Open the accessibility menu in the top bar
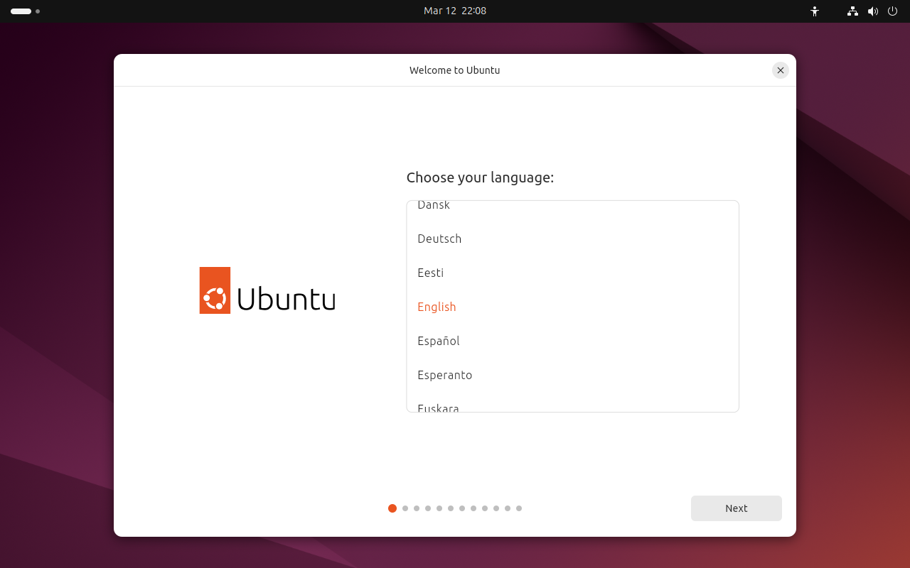This screenshot has height=568, width=910. pyautogui.click(x=815, y=11)
